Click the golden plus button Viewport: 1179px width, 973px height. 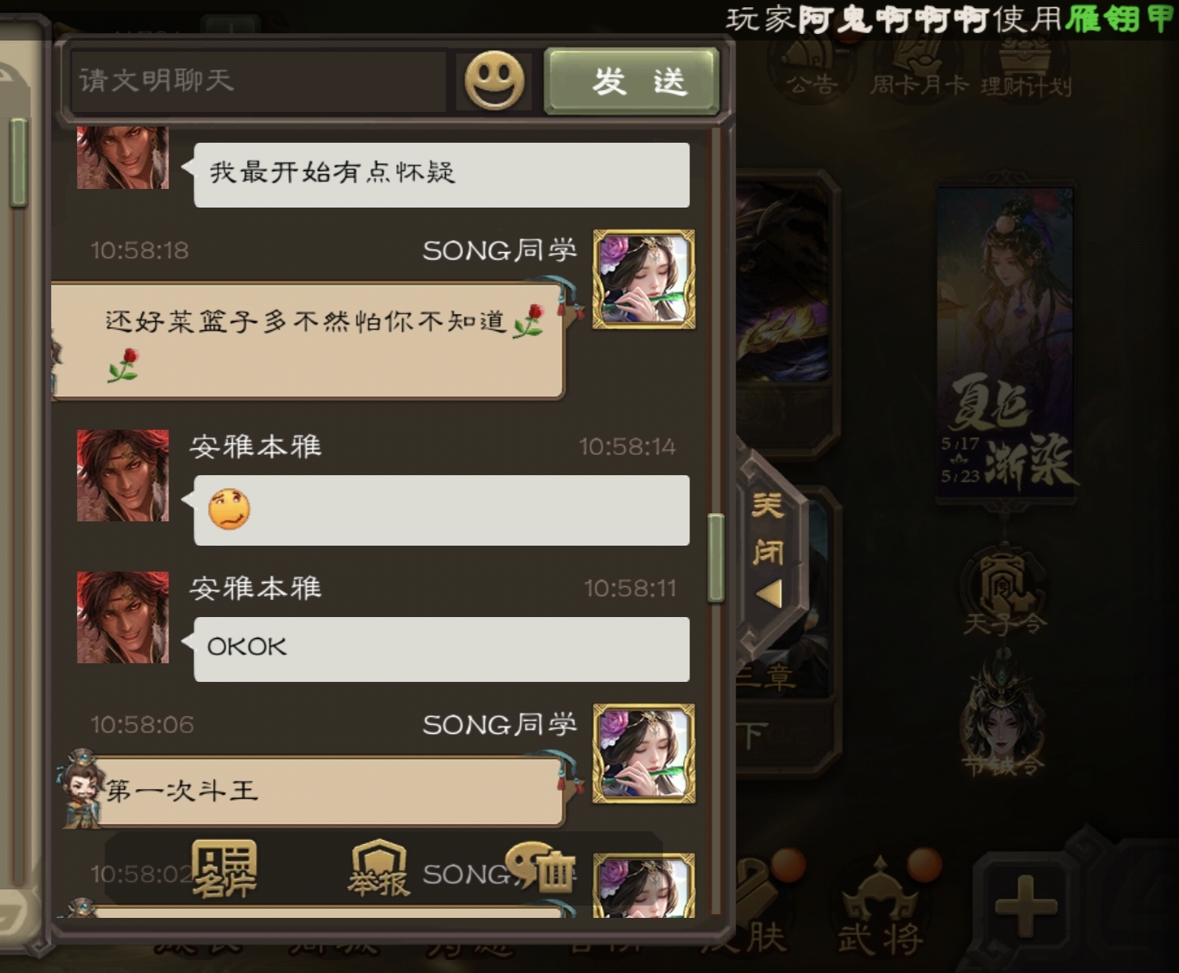(x=1026, y=904)
